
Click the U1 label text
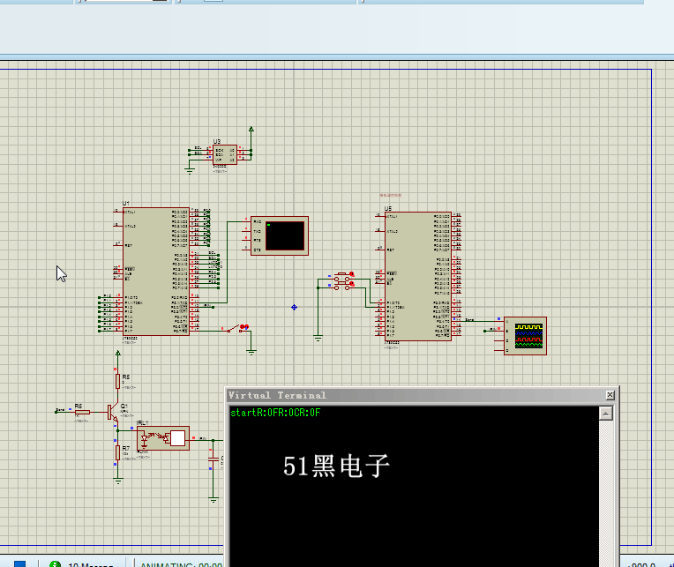(126, 203)
